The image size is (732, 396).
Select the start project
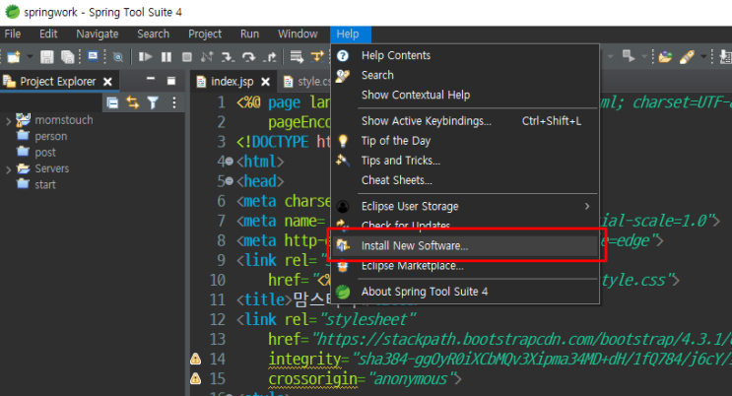pyautogui.click(x=44, y=184)
